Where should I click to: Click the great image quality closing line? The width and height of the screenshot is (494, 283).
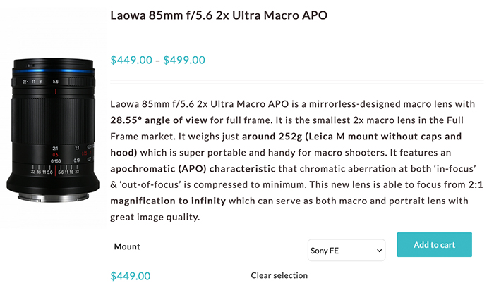point(155,217)
